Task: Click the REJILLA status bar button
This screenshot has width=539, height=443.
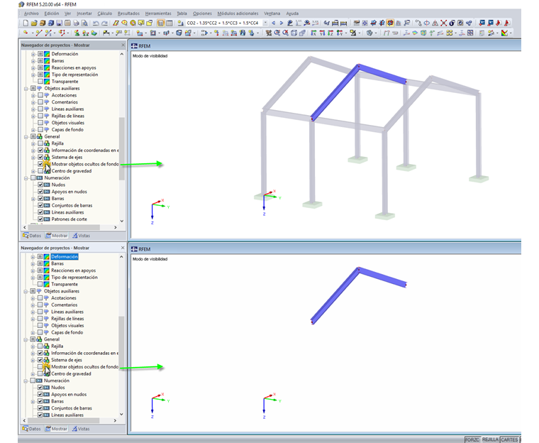Action: point(490,439)
